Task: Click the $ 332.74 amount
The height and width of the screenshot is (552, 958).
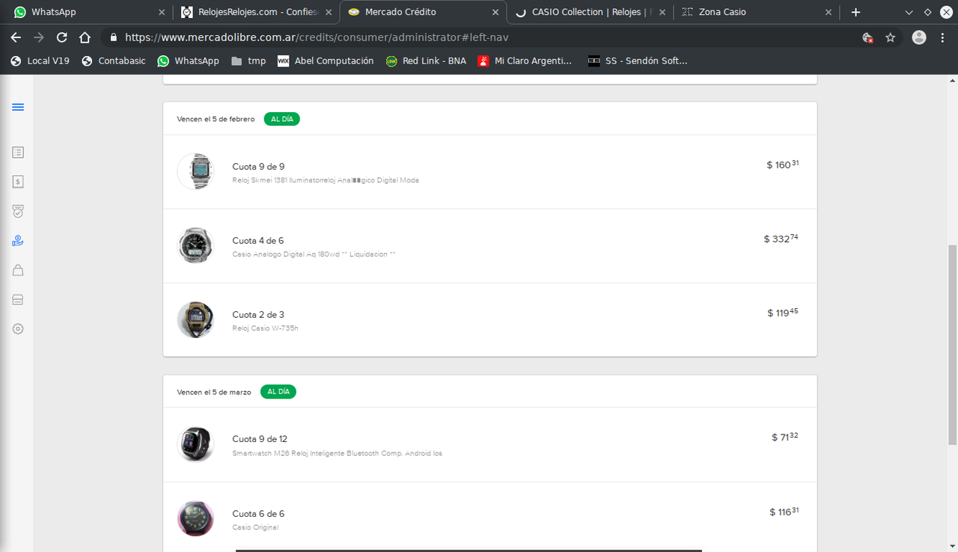Action: (781, 239)
